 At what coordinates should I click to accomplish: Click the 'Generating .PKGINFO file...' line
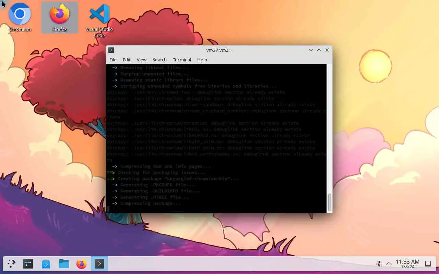(153, 185)
